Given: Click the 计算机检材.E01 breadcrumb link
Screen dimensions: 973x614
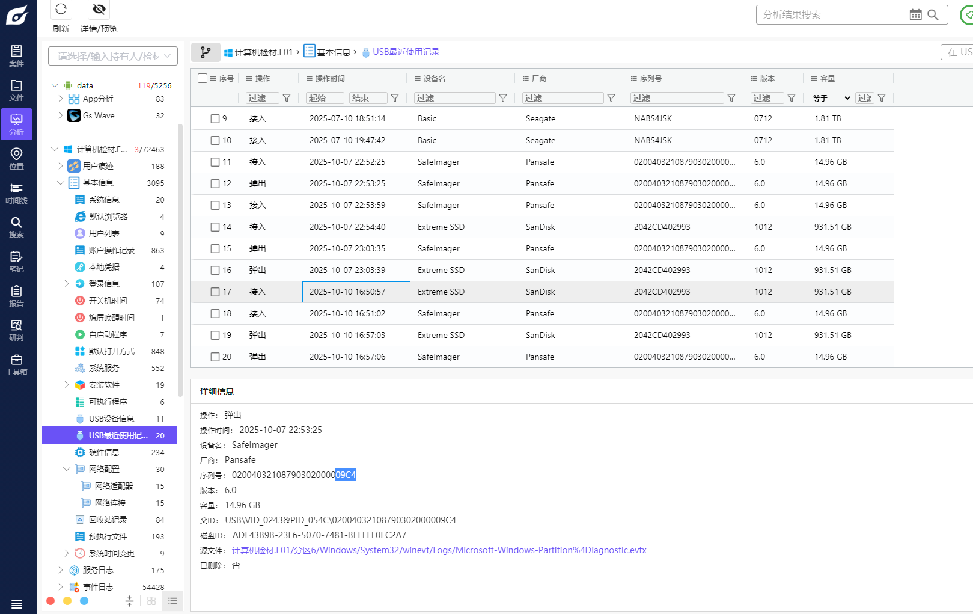Looking at the screenshot, I should tap(263, 52).
